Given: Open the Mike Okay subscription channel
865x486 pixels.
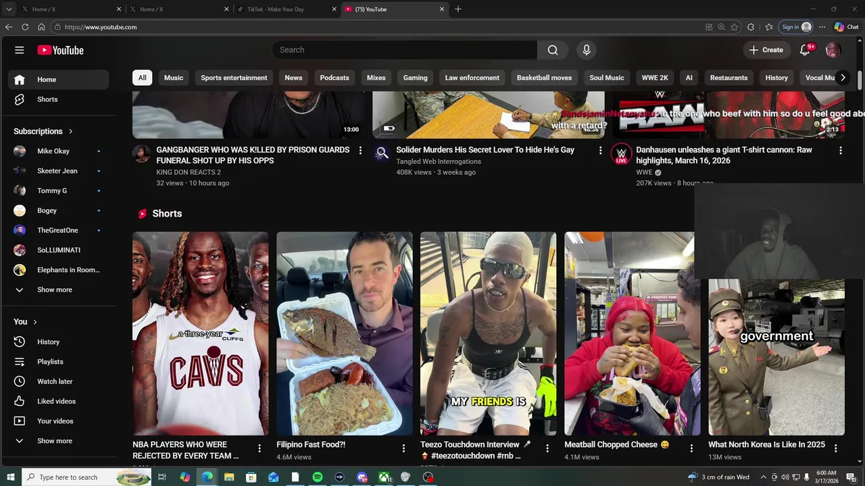Looking at the screenshot, I should pos(58,151).
